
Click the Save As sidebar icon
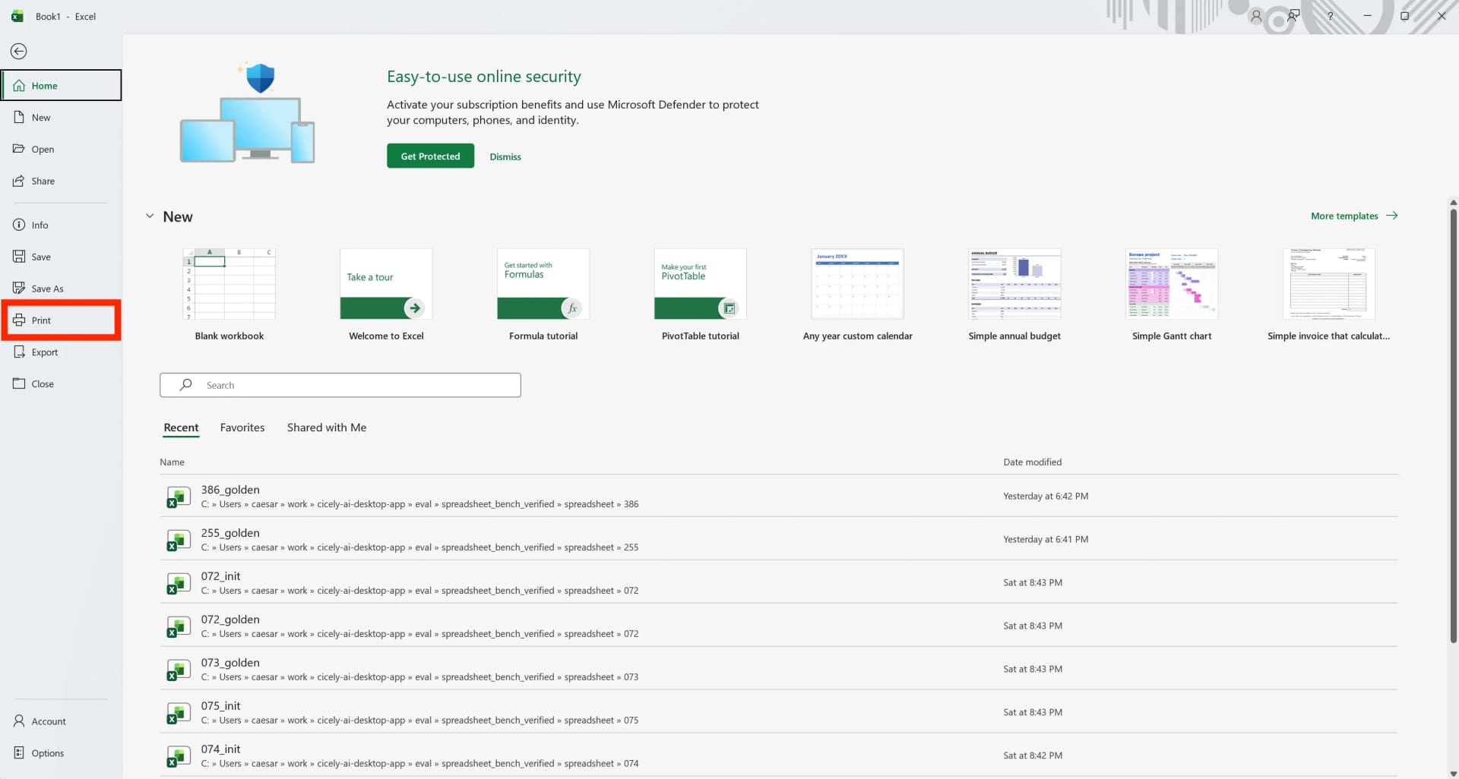coord(19,289)
